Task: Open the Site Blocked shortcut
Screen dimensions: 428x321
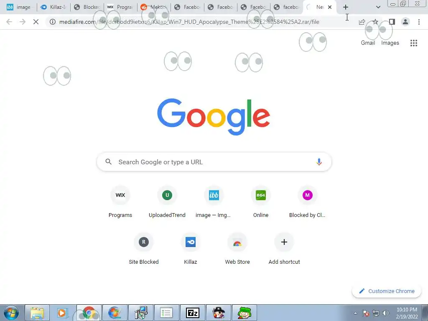Action: pos(144,249)
